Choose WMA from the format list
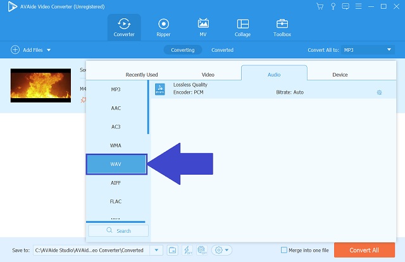Image resolution: width=405 pixels, height=262 pixels. click(x=116, y=146)
